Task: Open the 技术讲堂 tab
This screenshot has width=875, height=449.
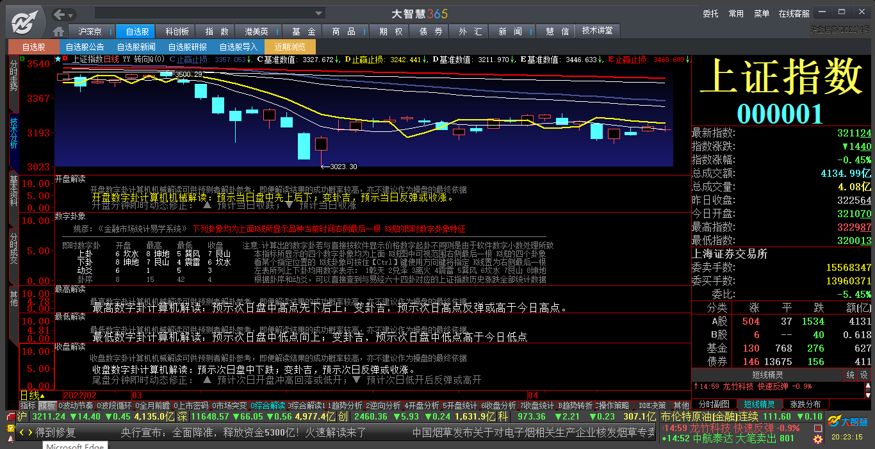Action: tap(597, 31)
